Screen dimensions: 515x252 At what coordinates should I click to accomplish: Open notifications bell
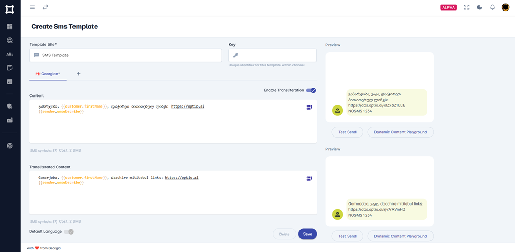point(492,7)
